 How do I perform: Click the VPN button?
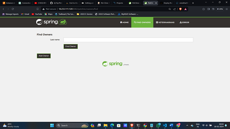[x=220, y=9]
